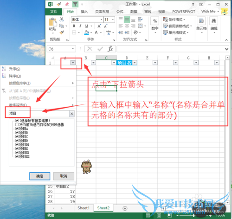Open column A filter dropdown arrow
232x219 pixels.
(73, 63)
